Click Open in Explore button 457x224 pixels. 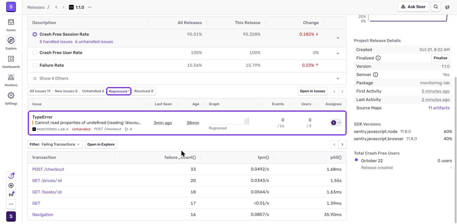pos(101,145)
